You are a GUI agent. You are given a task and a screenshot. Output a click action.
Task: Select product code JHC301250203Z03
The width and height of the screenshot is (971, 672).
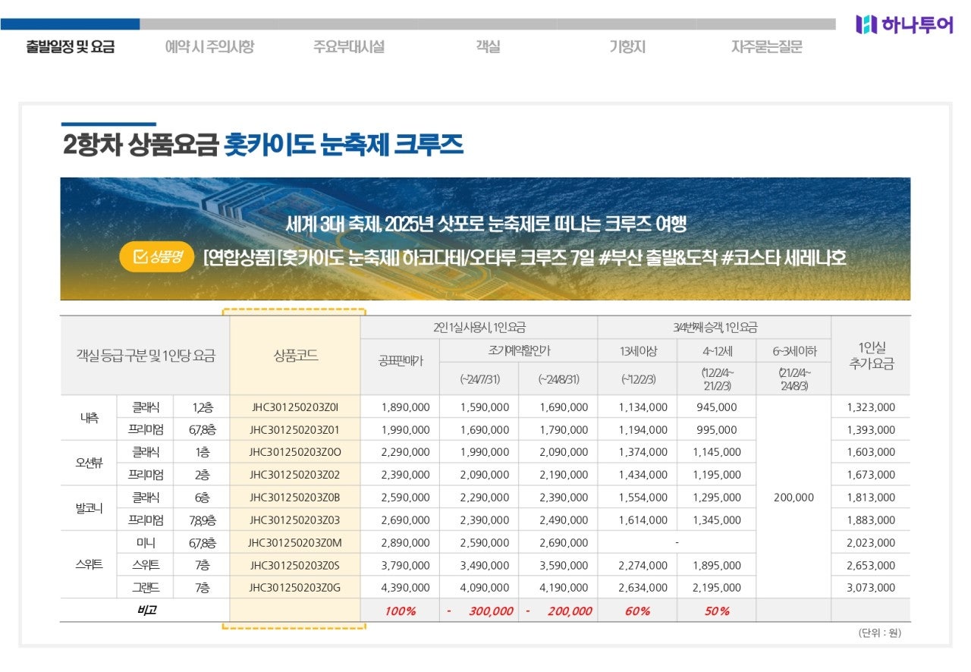(x=294, y=520)
